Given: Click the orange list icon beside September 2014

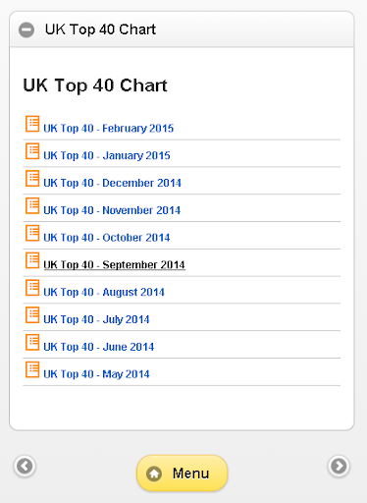Looking at the screenshot, I should click(32, 260).
